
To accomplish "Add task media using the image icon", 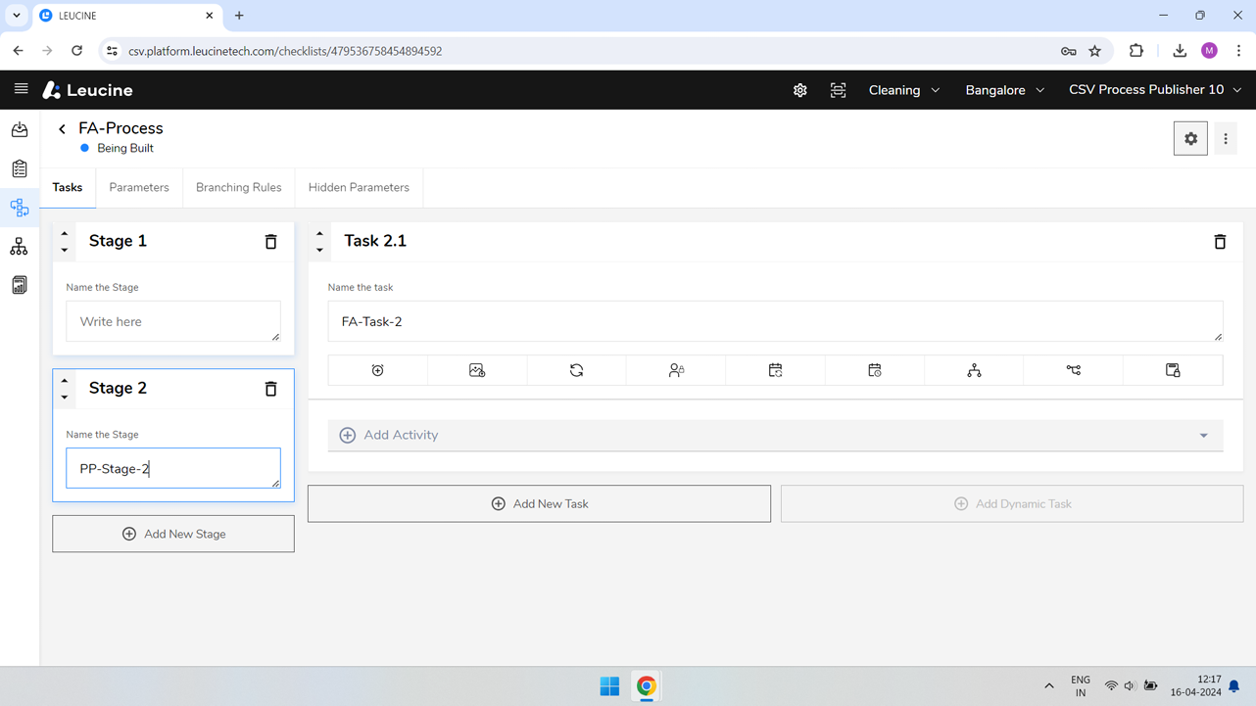I will pos(477,370).
